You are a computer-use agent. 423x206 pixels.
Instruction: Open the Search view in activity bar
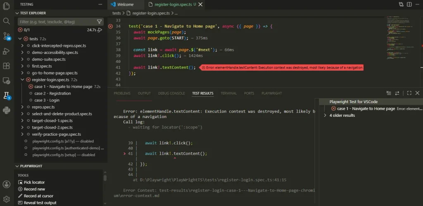(6, 21)
